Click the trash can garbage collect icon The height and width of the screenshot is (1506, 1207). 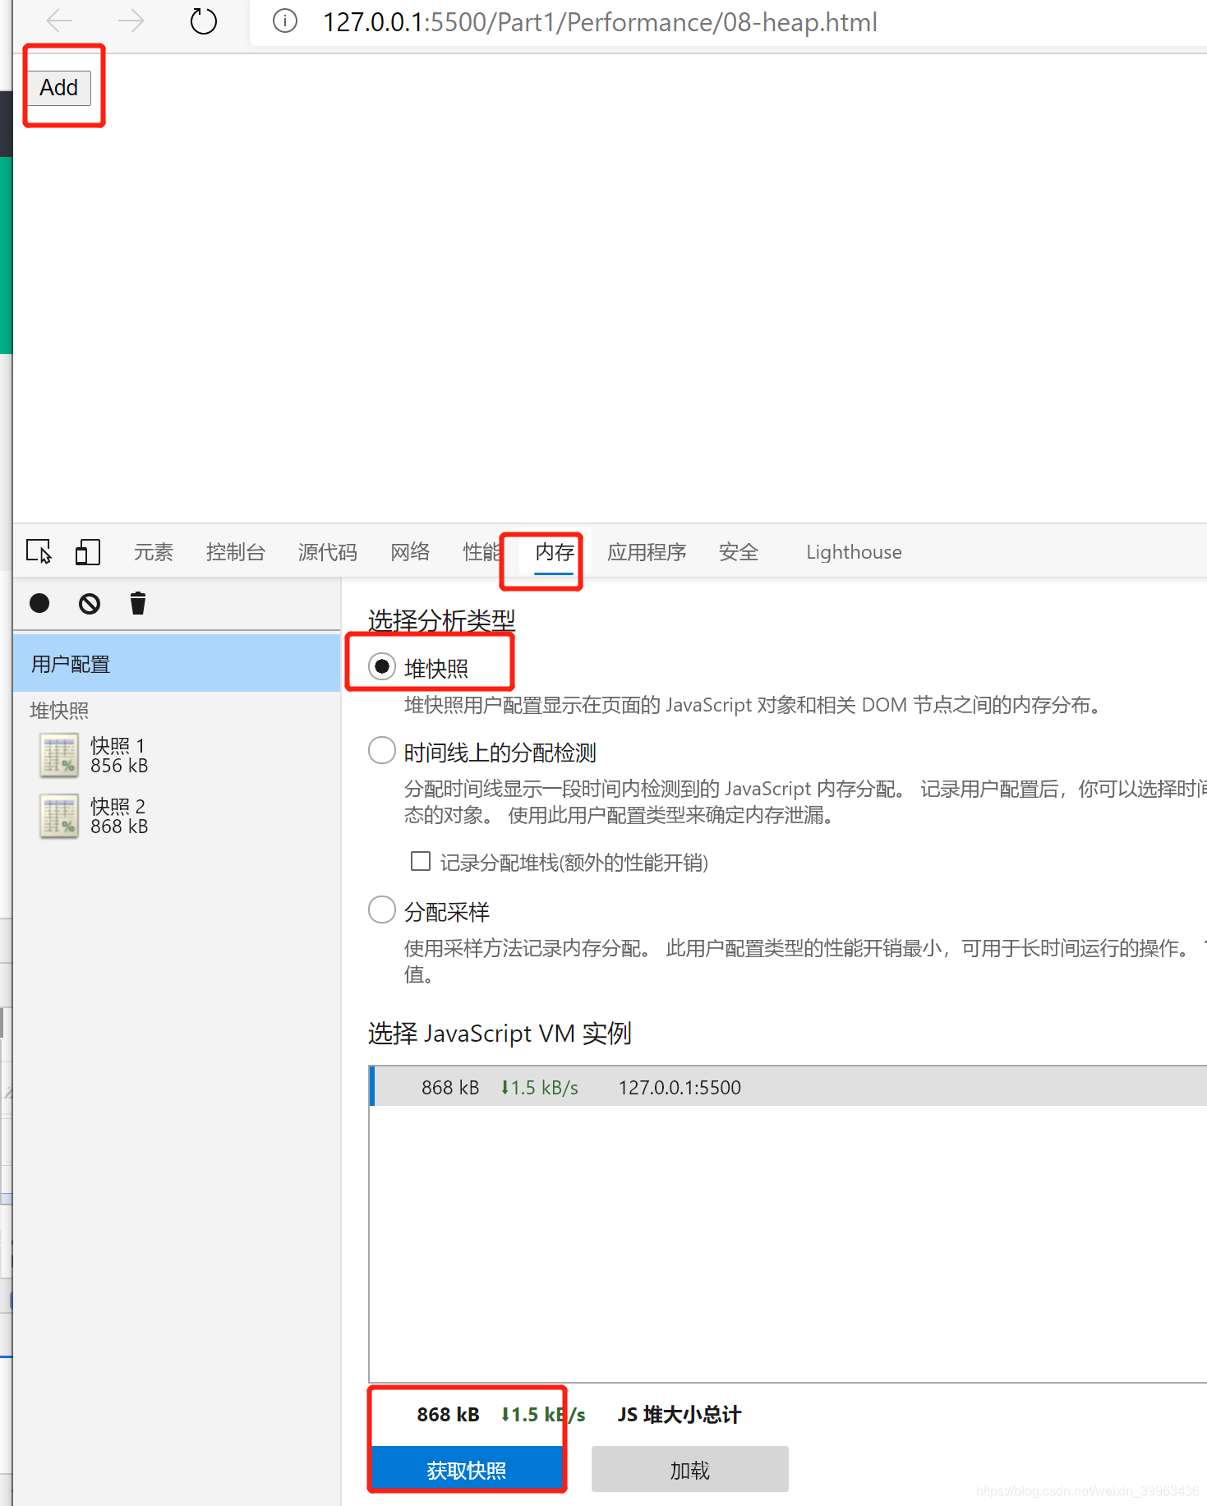[138, 604]
